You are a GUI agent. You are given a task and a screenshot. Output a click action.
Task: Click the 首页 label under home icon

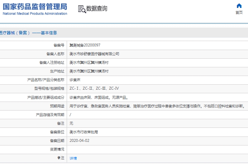click(239, 13)
